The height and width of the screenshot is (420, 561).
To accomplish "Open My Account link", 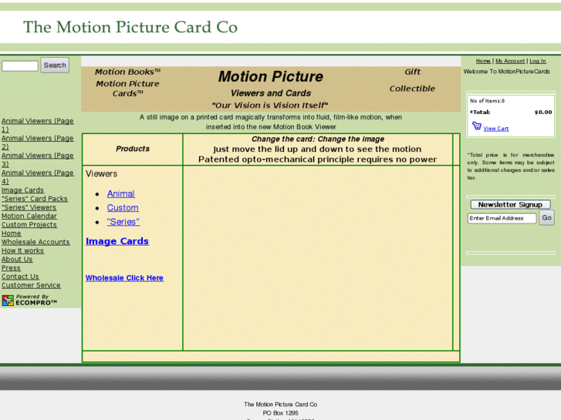I will pos(510,61).
